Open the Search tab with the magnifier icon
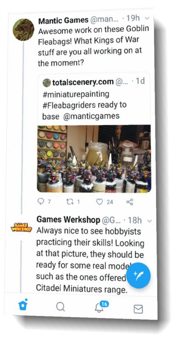Viewport: 174px width, 338px height. [x=60, y=306]
